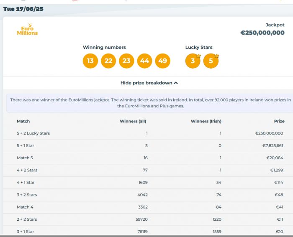Select winning number ball 23
Image resolution: width=293 pixels, height=237 pixels.
(126, 61)
